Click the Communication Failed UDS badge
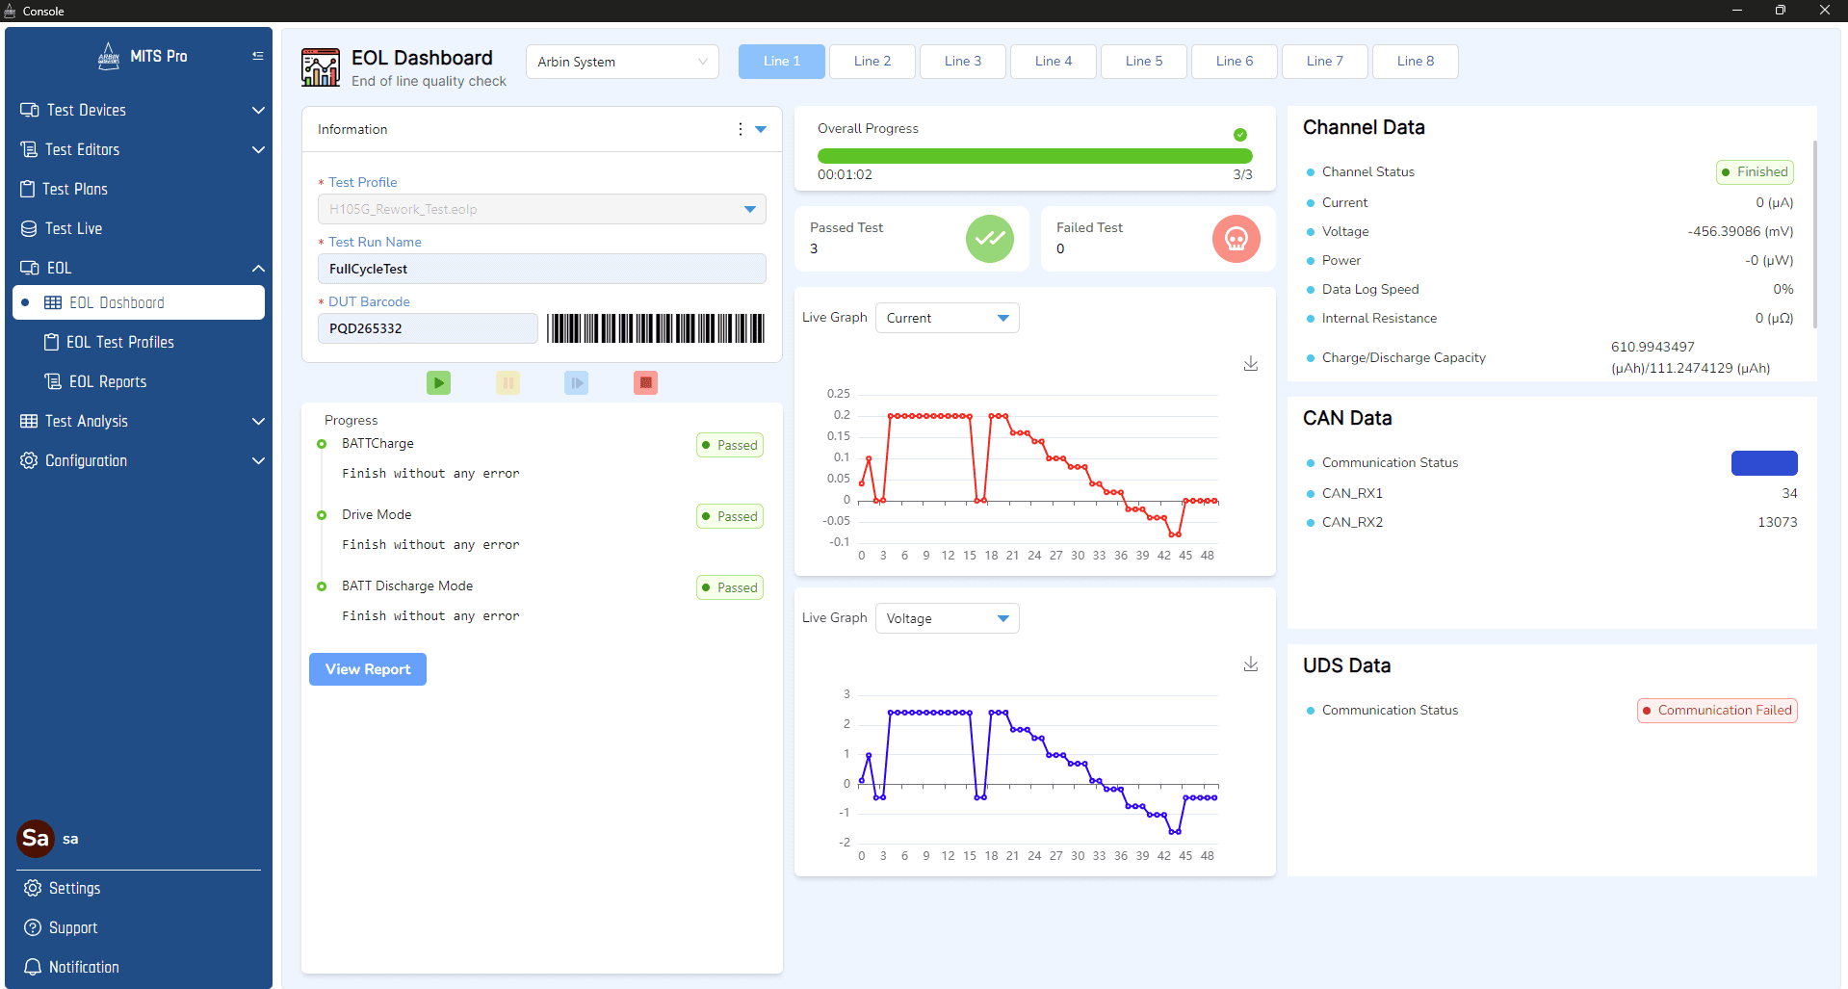The height and width of the screenshot is (989, 1848). coord(1717,710)
